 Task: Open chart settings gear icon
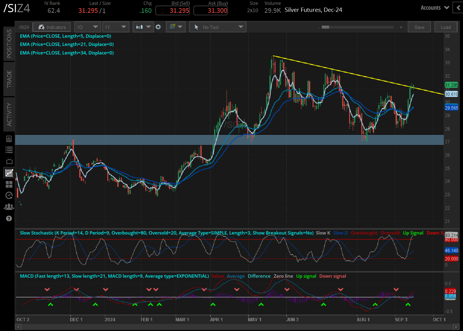click(x=158, y=27)
